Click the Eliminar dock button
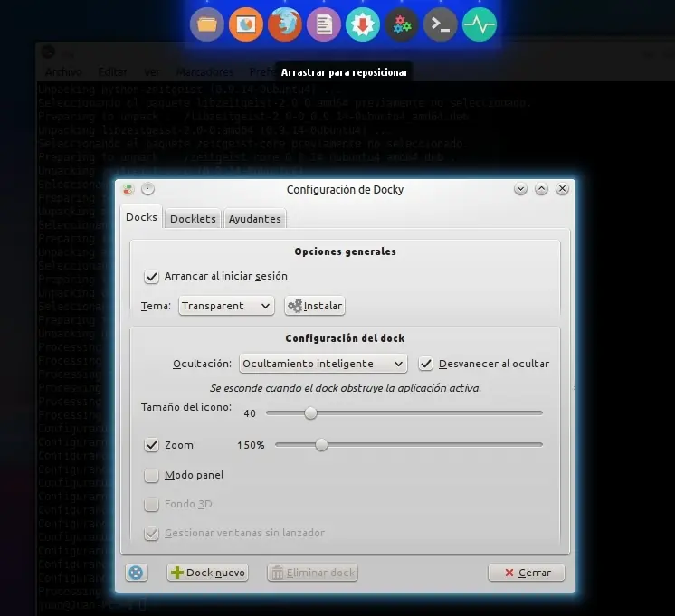 (x=312, y=573)
